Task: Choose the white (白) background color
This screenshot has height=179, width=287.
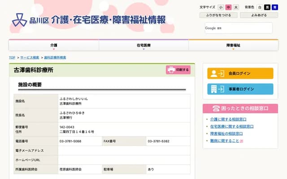Action: pyautogui.click(x=260, y=7)
